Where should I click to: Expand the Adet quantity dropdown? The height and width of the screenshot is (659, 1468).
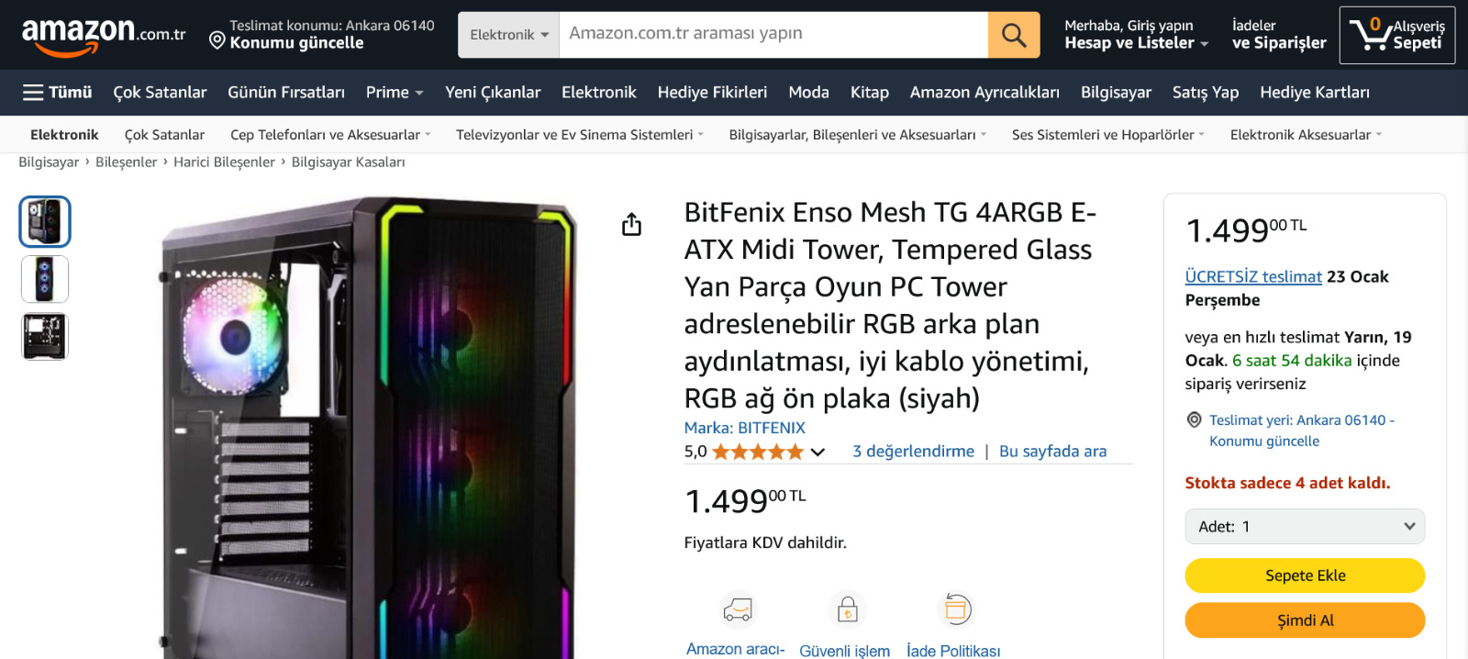click(1305, 527)
